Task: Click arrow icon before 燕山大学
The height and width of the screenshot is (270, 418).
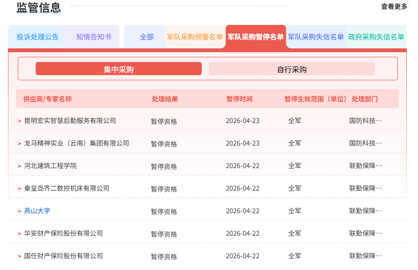Action: (x=19, y=211)
